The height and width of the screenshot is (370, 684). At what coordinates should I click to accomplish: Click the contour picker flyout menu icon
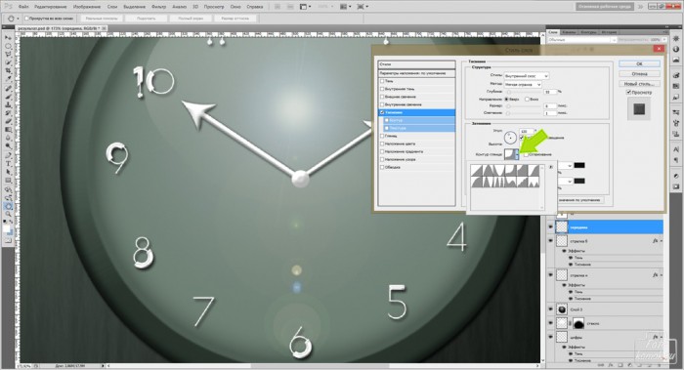(550, 167)
